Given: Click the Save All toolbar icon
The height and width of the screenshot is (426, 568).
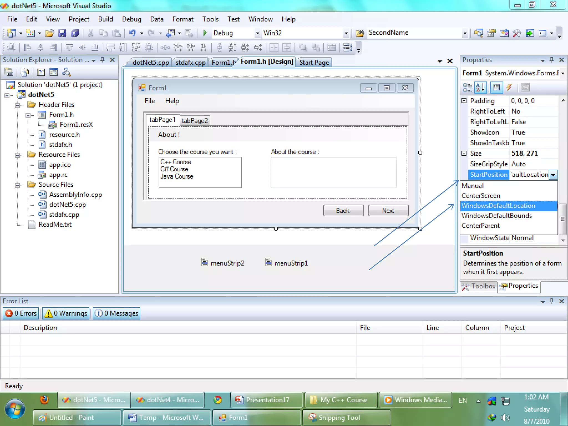Looking at the screenshot, I should pos(75,33).
